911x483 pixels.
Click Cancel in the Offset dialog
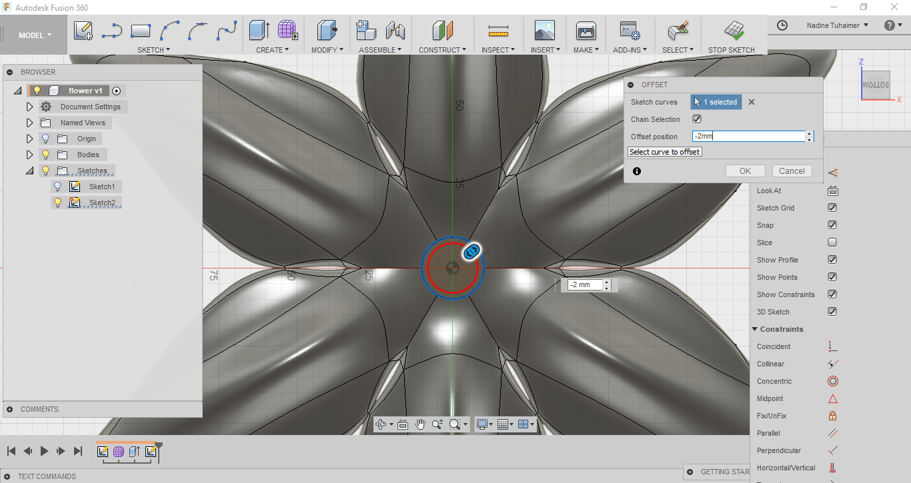(x=792, y=171)
